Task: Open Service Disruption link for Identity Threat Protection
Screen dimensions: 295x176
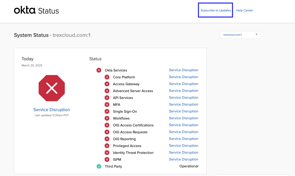Action: pyautogui.click(x=184, y=152)
